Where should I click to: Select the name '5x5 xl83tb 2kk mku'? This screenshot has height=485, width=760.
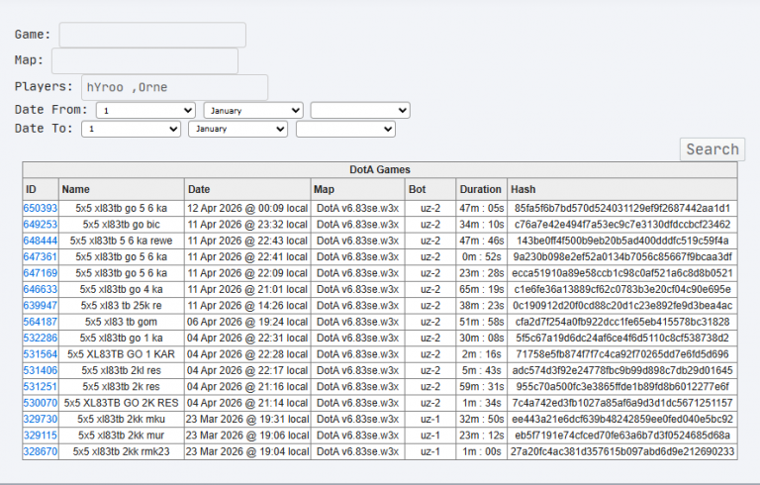point(121,419)
